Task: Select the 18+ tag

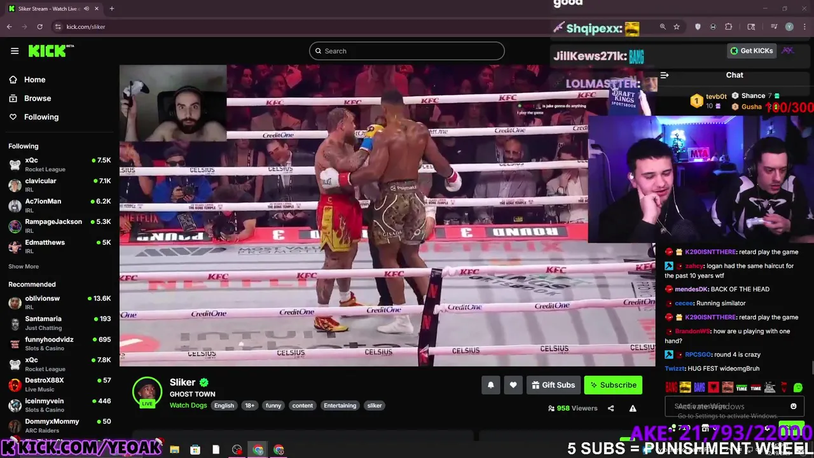Action: point(249,406)
